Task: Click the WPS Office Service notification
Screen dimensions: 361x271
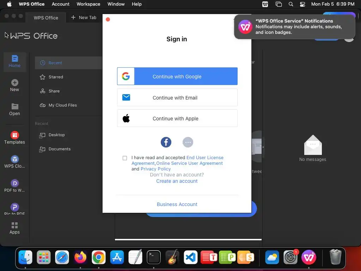Action: click(x=295, y=27)
